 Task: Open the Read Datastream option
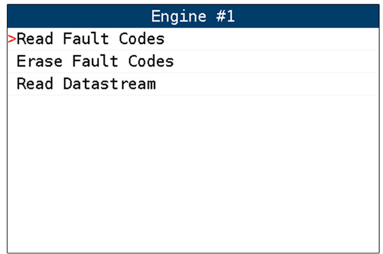point(193,84)
